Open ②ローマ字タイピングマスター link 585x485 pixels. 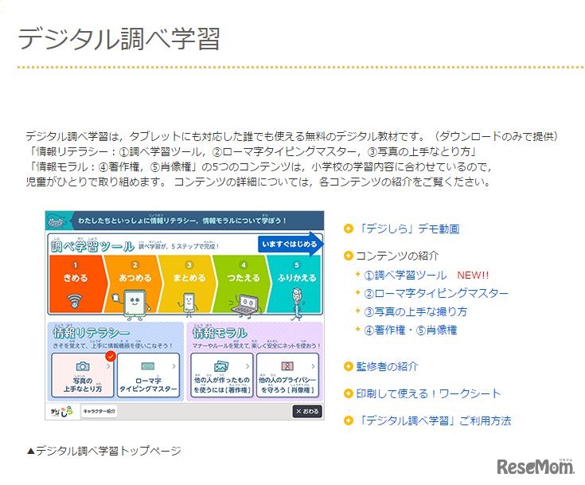(x=436, y=293)
